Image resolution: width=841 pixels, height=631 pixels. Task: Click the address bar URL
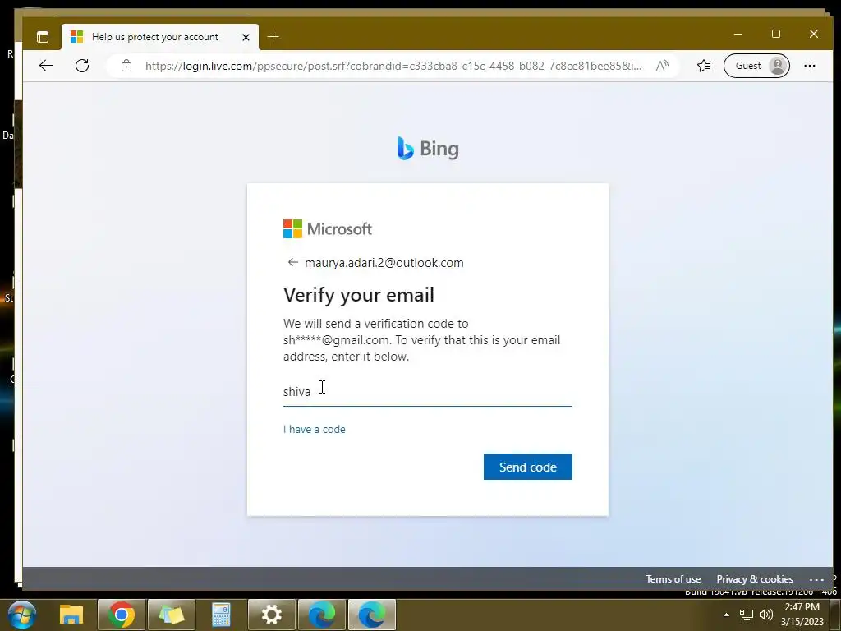(393, 66)
